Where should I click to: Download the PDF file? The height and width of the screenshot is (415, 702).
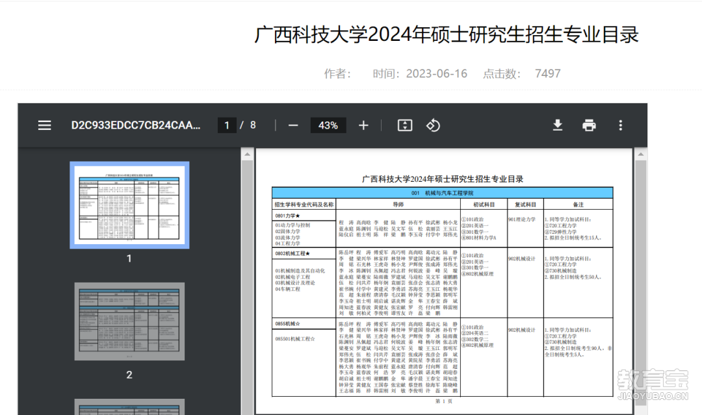(558, 125)
